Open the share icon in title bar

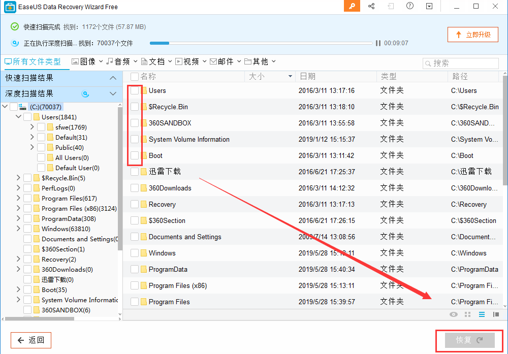click(x=371, y=6)
